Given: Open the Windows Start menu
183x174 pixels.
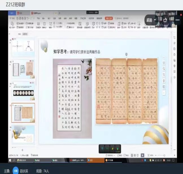Looking at the screenshot, I should point(10,160).
